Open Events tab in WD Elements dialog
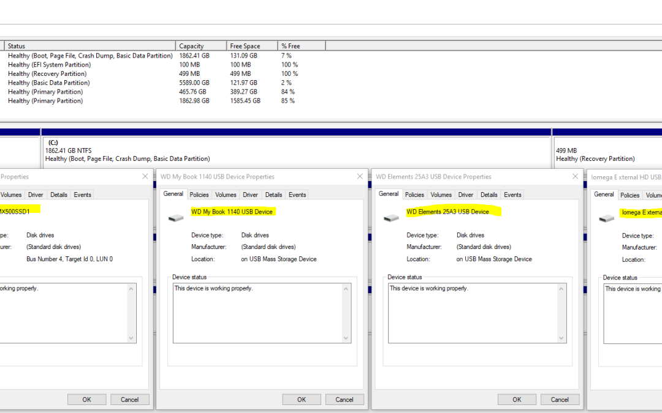Screen dimensions: 662x413 [x=512, y=195]
